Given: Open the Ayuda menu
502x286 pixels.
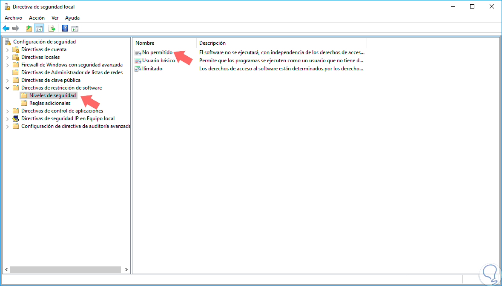Looking at the screenshot, I should tap(72, 18).
